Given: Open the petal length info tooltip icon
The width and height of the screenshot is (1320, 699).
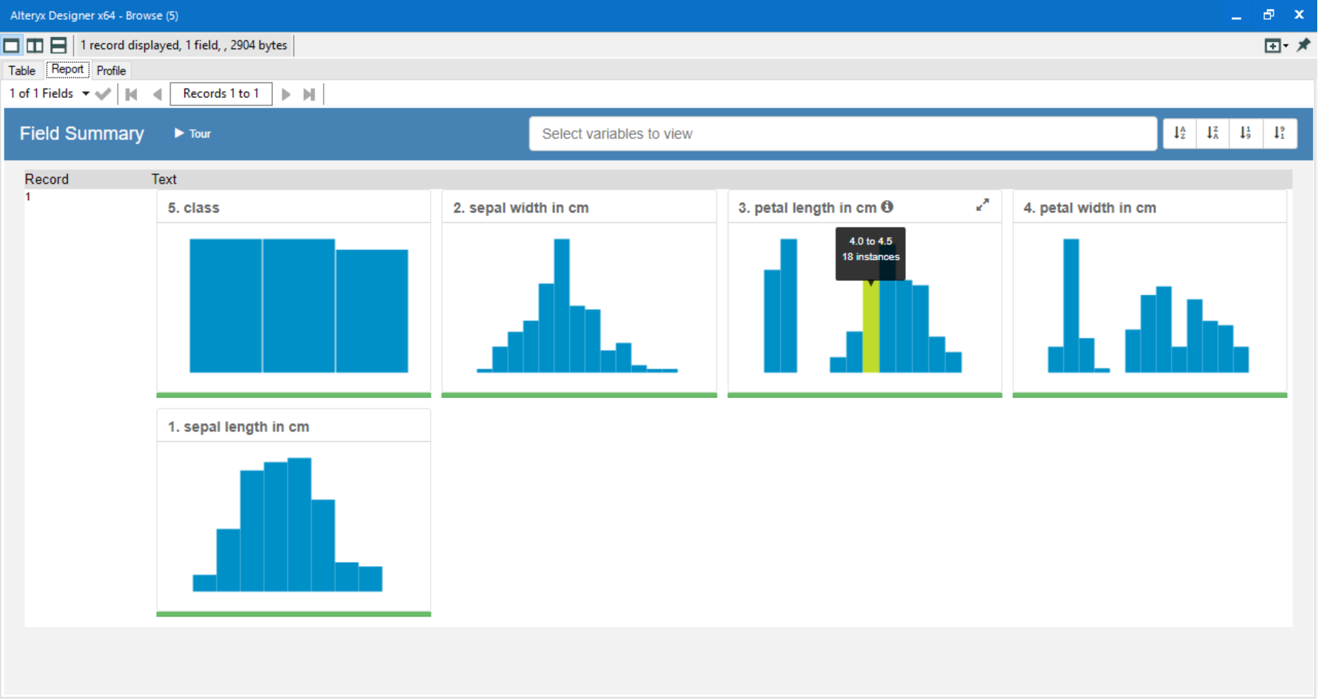Looking at the screenshot, I should click(887, 206).
